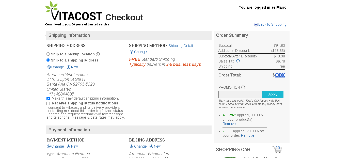The width and height of the screenshot is (349, 158).
Task: Enable Receive shipping status notifications
Action: pyautogui.click(x=48, y=103)
